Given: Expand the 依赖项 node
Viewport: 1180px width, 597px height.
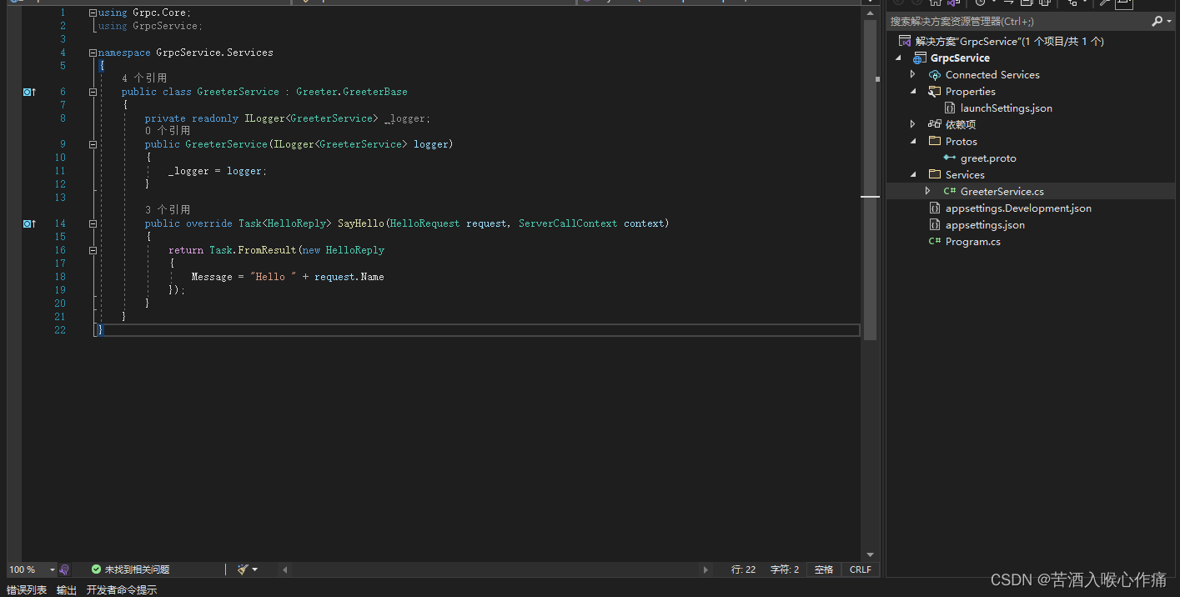Looking at the screenshot, I should click(912, 124).
